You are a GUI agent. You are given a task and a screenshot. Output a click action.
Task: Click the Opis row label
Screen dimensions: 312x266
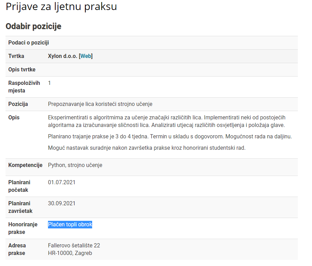coord(14,118)
